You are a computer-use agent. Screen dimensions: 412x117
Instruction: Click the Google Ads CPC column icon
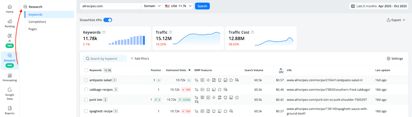(x=281, y=69)
